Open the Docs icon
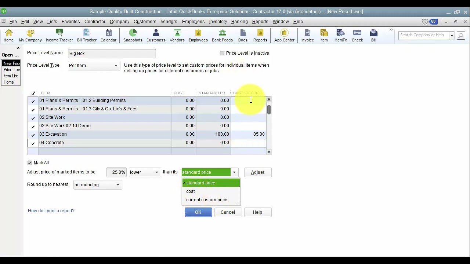The image size is (470, 264). [x=243, y=36]
